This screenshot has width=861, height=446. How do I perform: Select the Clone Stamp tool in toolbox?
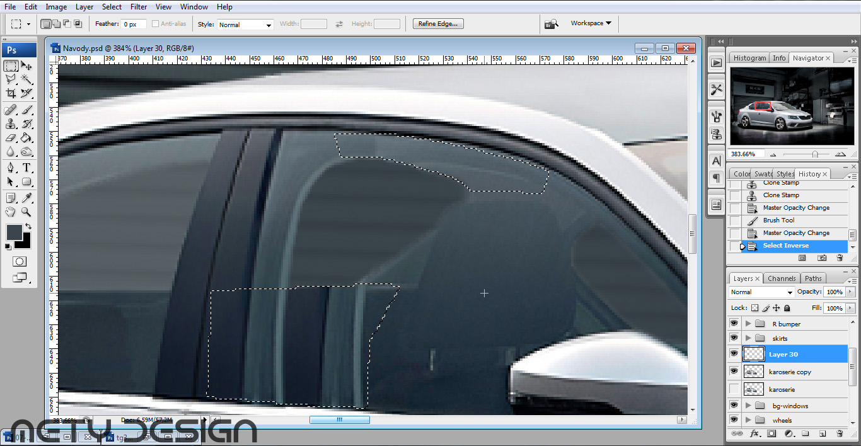(x=11, y=124)
